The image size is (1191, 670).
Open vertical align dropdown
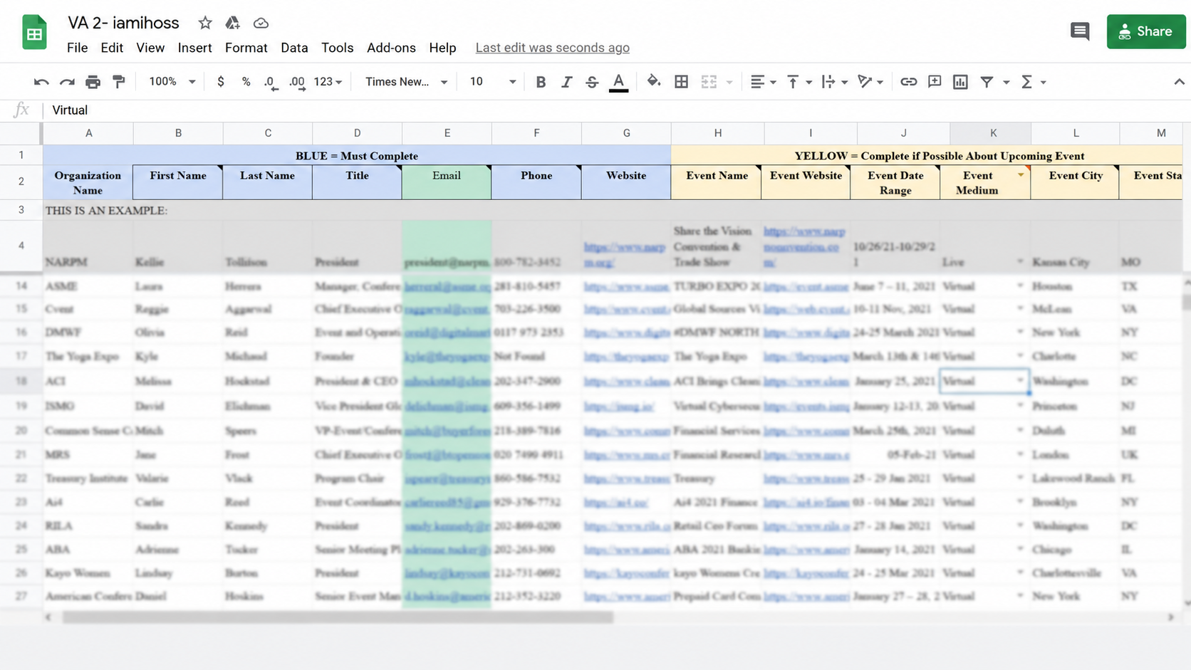pyautogui.click(x=799, y=82)
